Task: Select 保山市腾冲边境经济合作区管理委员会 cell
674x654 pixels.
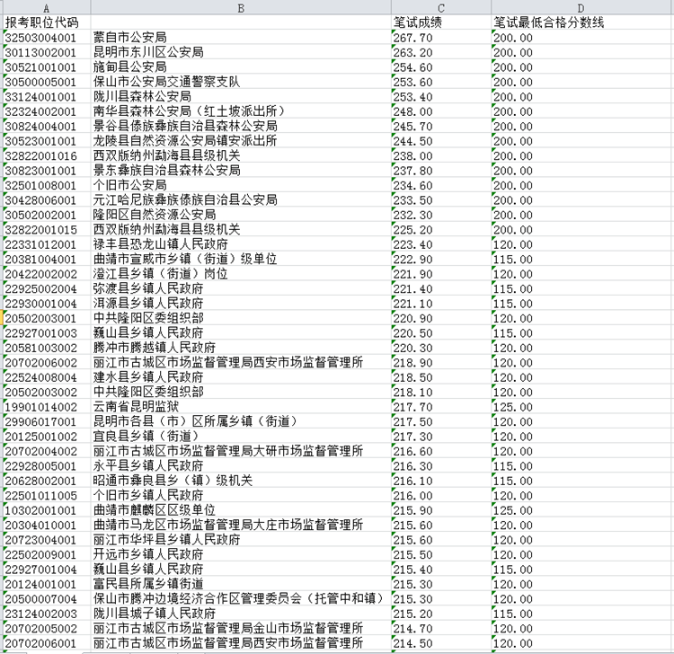Action: [x=241, y=598]
